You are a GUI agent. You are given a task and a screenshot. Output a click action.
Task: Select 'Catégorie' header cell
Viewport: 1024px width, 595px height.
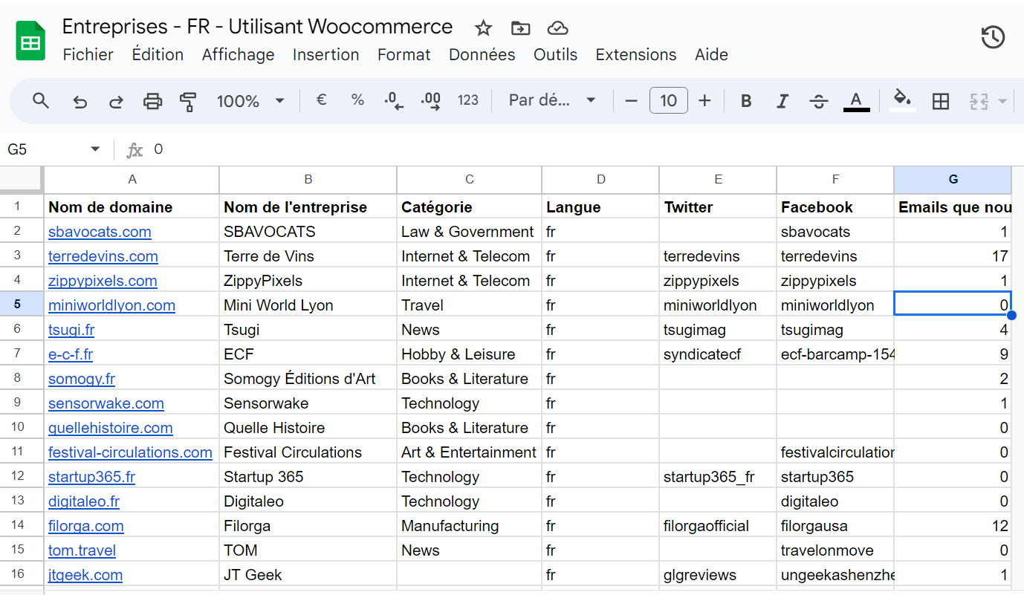pyautogui.click(x=470, y=207)
